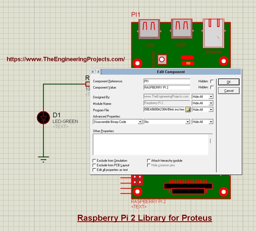Click the first icon in the dialog title bar

pyautogui.click(x=94, y=72)
